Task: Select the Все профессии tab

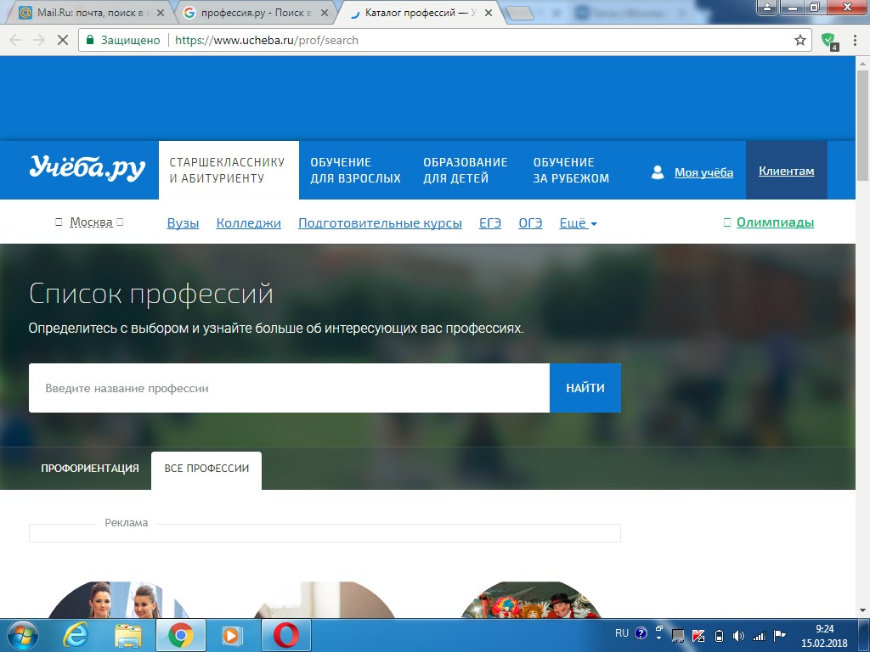Action: coord(206,469)
